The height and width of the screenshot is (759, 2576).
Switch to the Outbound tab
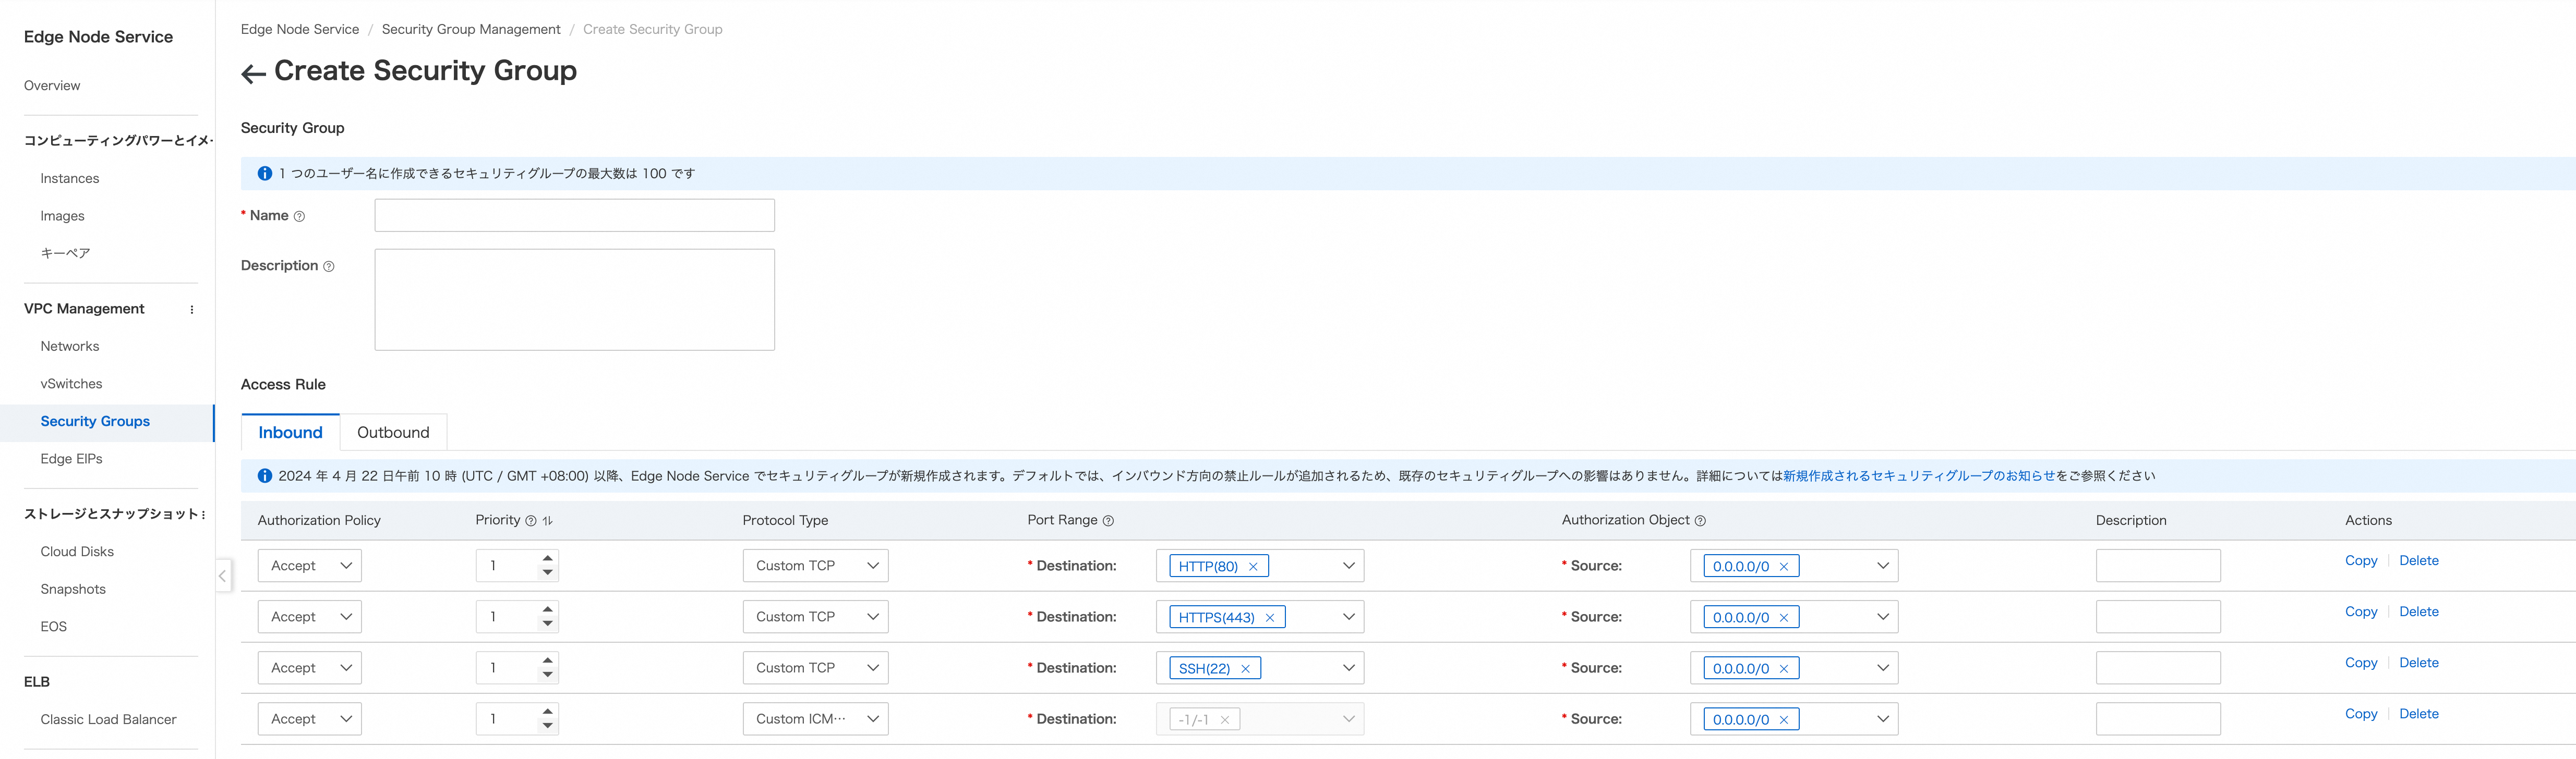tap(393, 433)
